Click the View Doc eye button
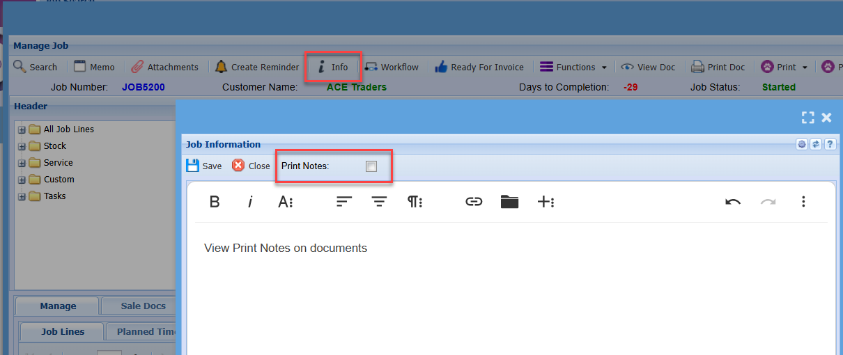The image size is (843, 355). [648, 67]
